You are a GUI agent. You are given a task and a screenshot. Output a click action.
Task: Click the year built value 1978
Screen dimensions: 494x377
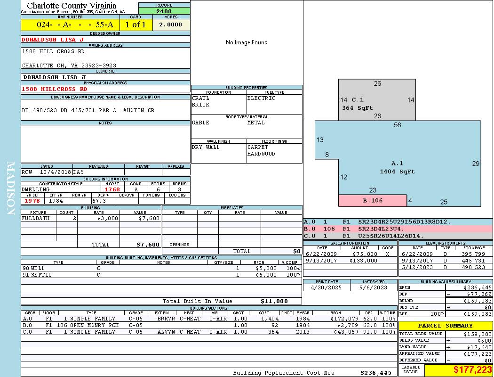33,201
